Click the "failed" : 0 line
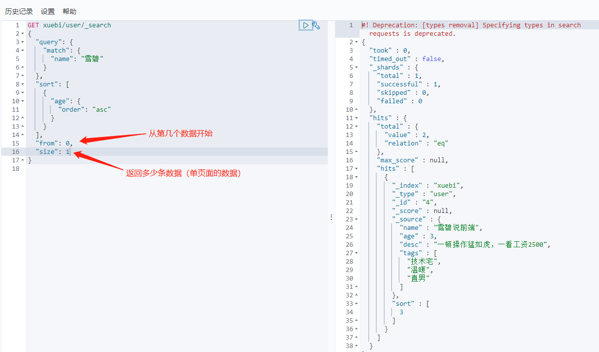 (x=399, y=101)
